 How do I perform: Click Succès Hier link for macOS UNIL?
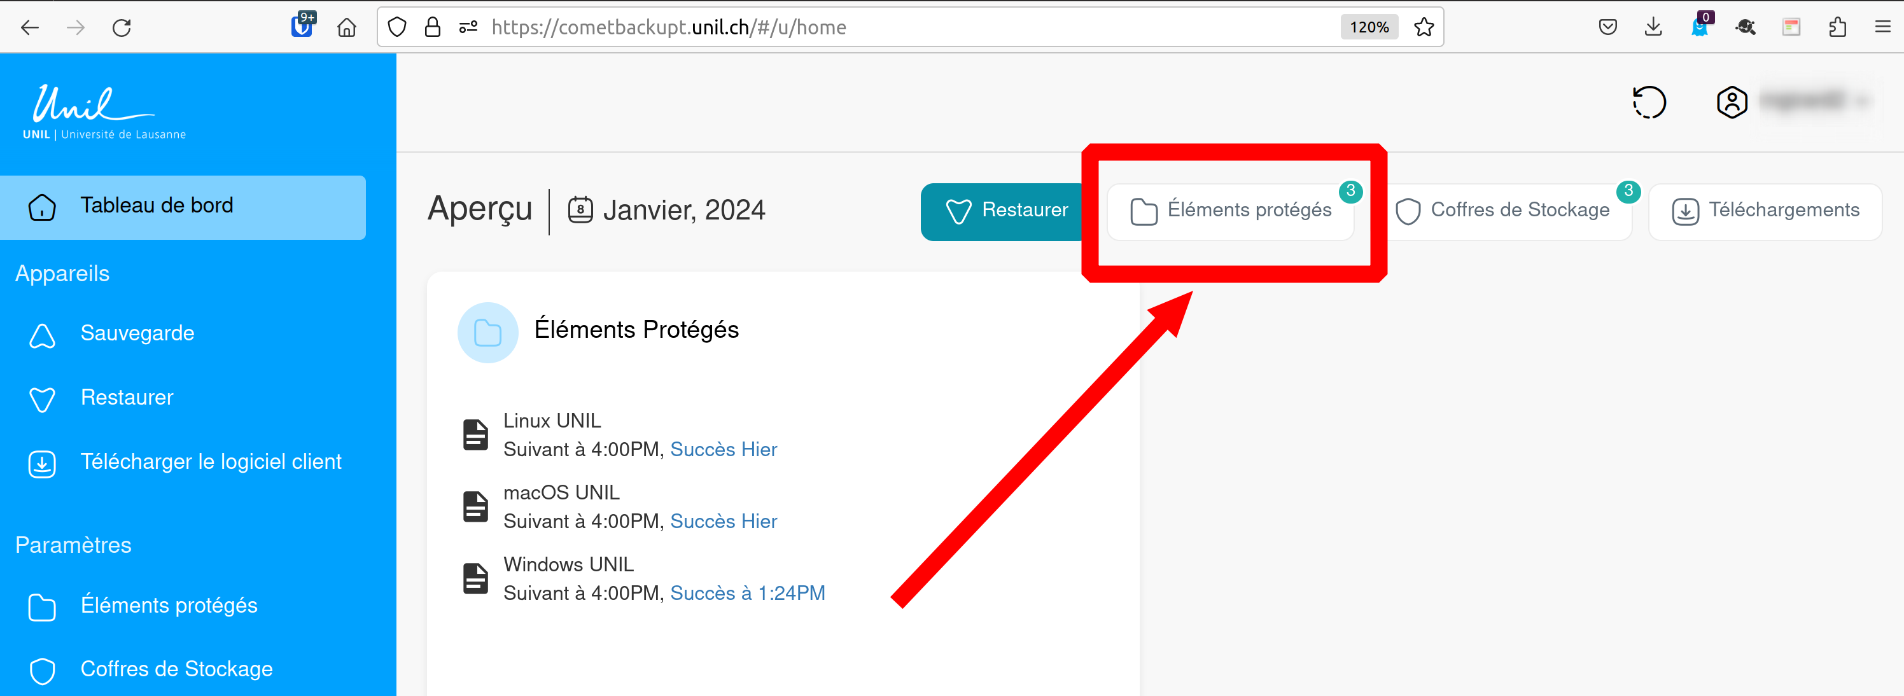(723, 521)
